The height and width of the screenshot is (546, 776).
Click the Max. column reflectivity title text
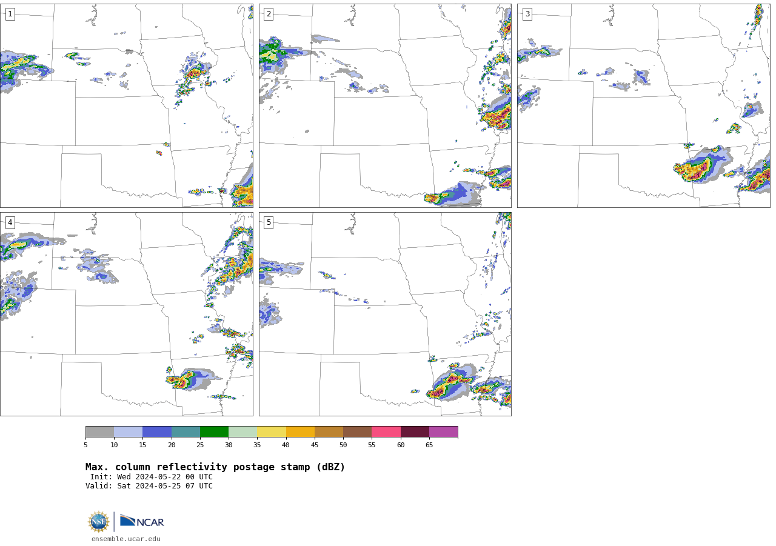[215, 467]
